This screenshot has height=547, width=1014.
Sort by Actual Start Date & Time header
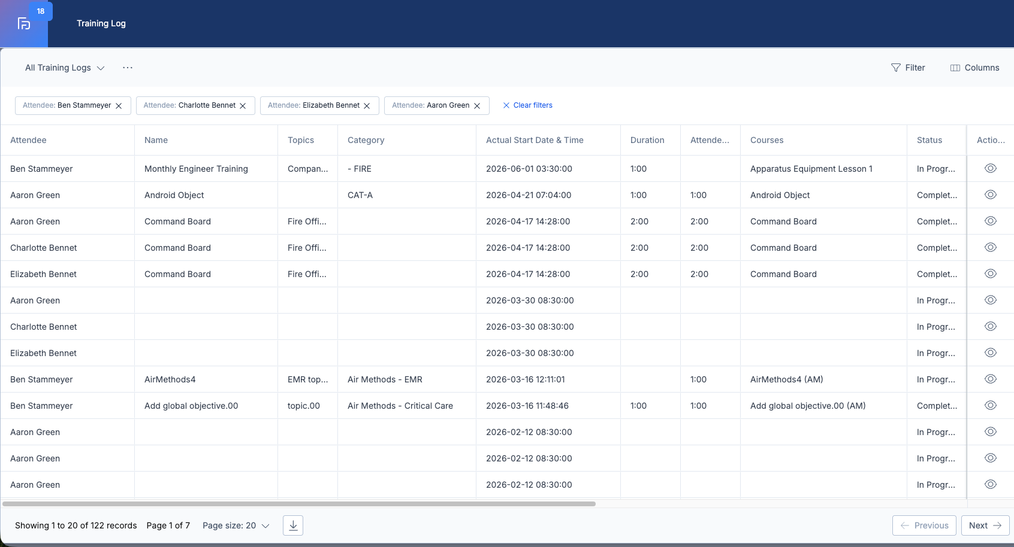[535, 140]
